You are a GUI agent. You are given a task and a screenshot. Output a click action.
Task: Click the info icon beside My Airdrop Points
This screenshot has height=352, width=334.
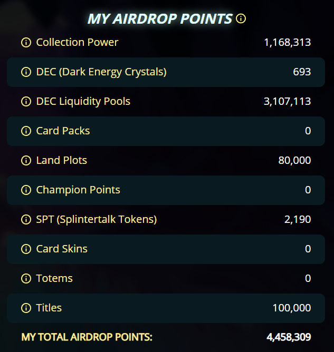pos(241,18)
